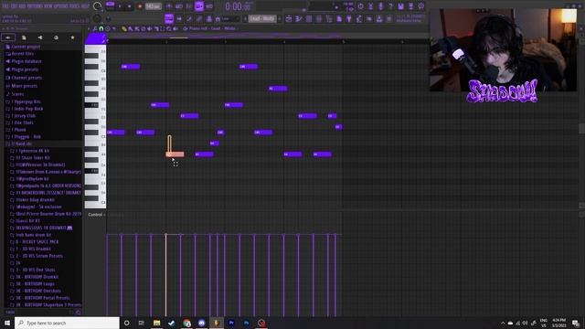The width and height of the screenshot is (585, 329).
Task: Click the browser files document tab icon
Action: point(24,37)
